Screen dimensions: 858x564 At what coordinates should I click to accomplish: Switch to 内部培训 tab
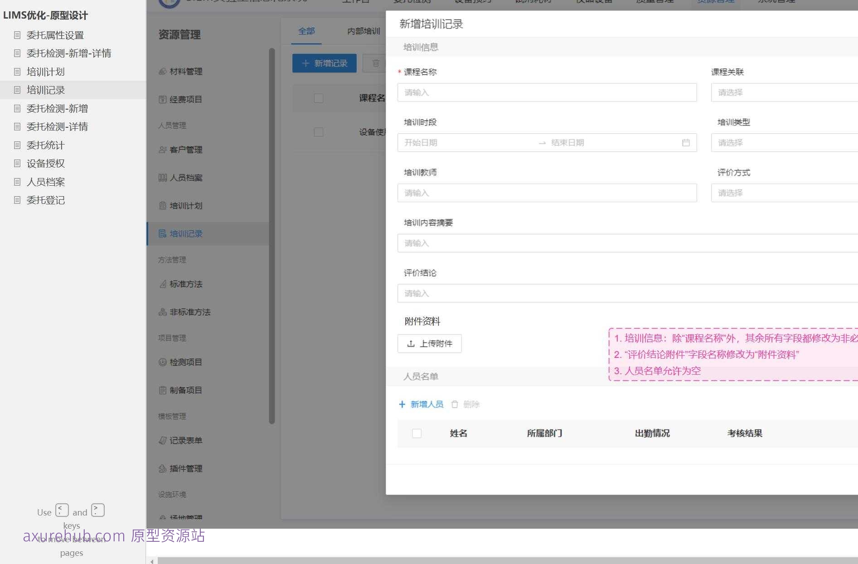click(x=364, y=31)
